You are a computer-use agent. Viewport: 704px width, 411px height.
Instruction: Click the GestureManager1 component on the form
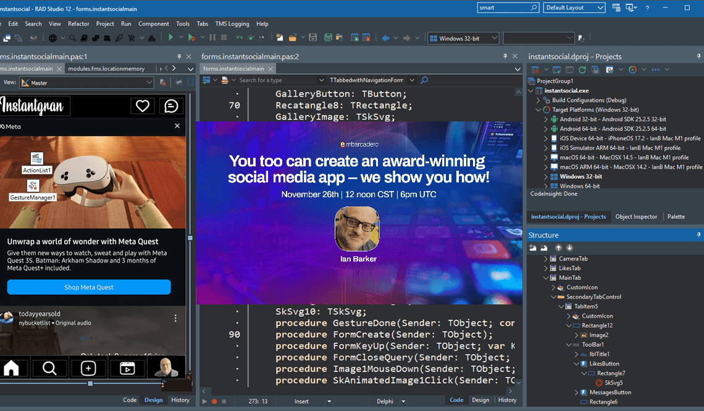33,190
